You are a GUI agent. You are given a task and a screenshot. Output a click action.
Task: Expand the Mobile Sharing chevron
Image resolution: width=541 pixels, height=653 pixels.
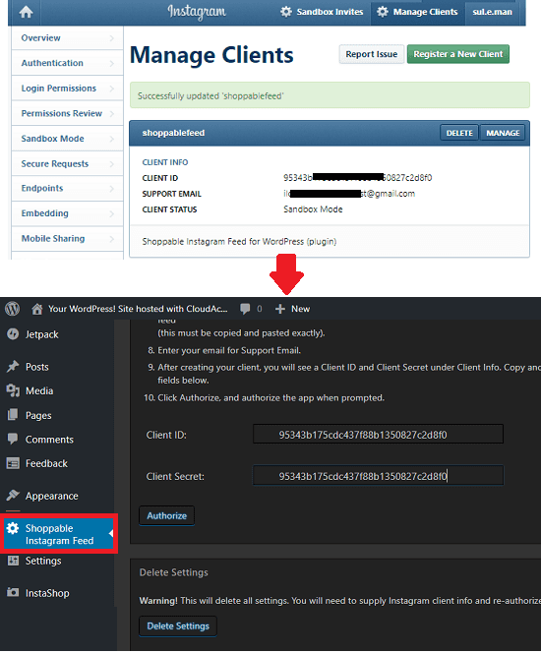click(x=111, y=239)
